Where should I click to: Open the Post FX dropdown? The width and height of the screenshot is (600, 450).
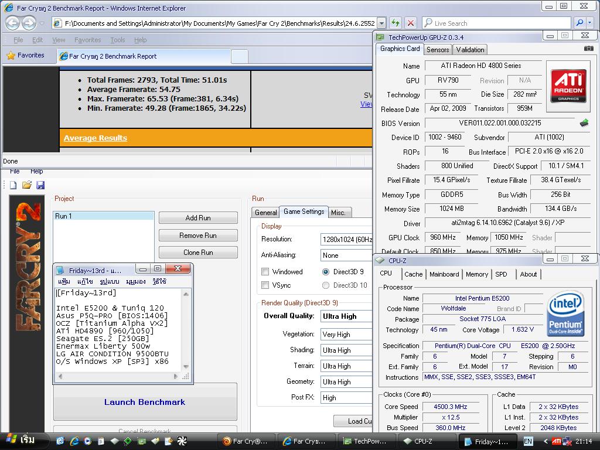click(x=346, y=398)
